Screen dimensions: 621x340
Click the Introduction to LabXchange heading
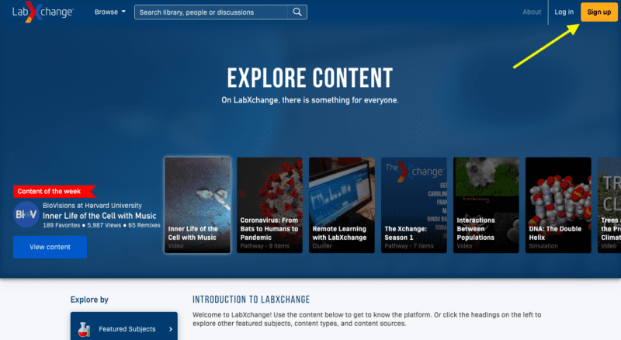click(x=251, y=300)
